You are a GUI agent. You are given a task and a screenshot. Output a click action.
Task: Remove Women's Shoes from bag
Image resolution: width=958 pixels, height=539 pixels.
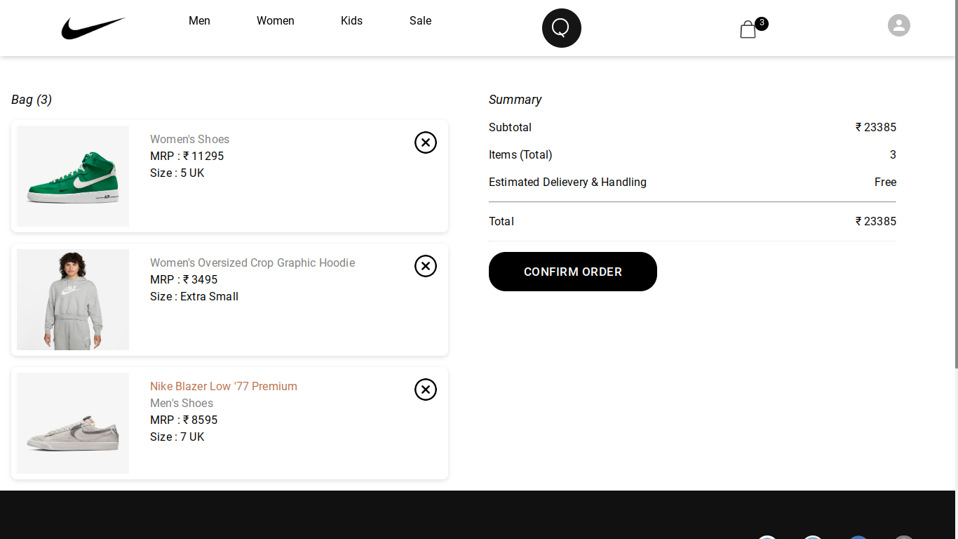click(426, 142)
